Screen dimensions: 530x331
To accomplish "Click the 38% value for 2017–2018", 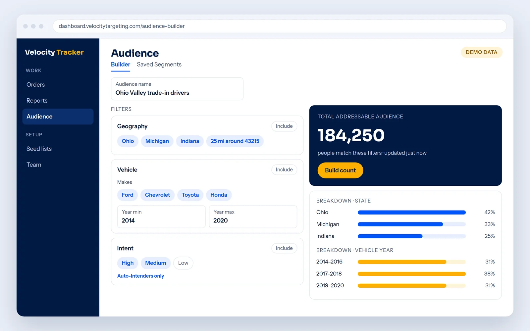I will point(489,274).
